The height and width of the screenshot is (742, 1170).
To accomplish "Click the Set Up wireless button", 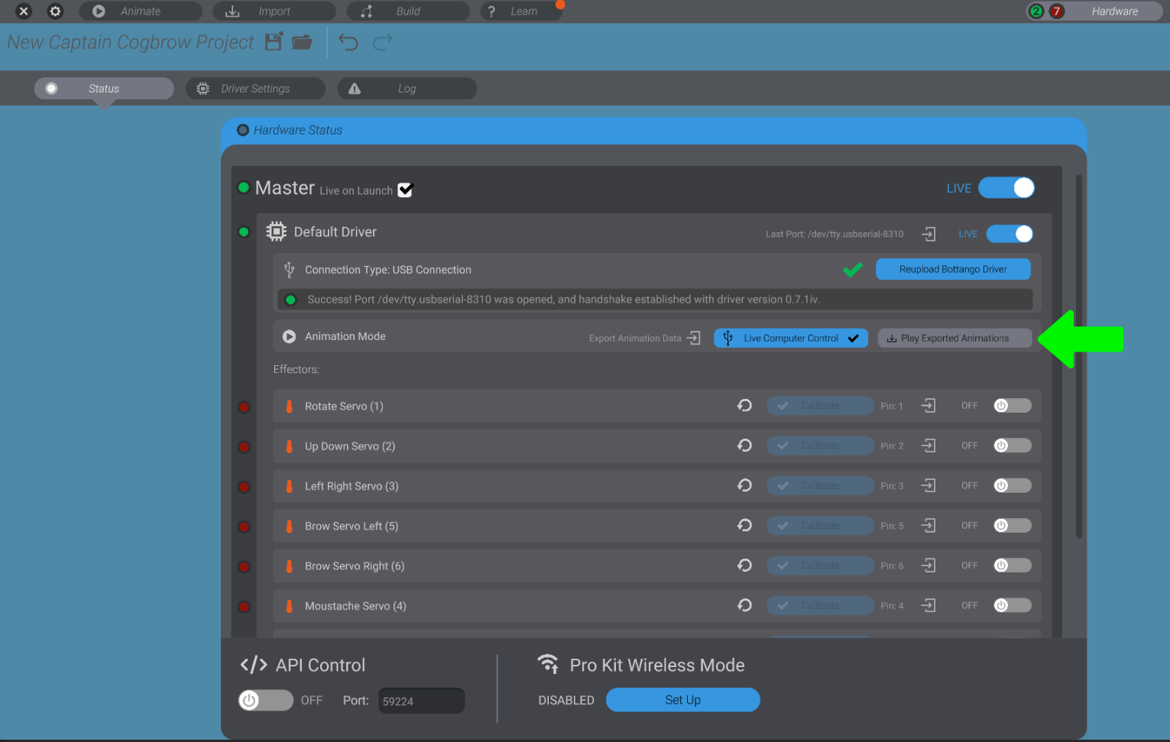I will click(x=682, y=700).
